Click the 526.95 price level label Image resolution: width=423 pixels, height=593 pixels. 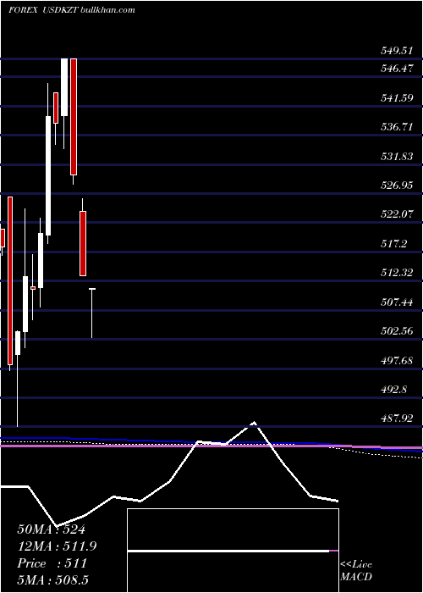397,186
